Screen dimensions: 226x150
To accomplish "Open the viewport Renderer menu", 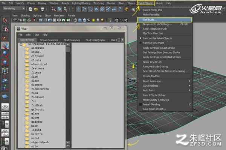I will (x=59, y=15).
